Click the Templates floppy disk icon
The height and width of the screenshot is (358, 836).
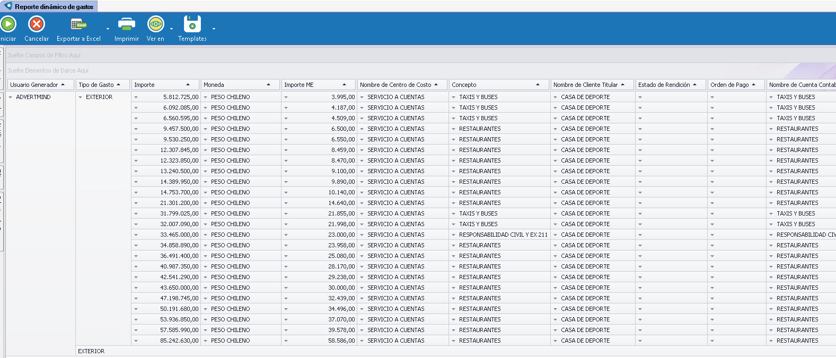pyautogui.click(x=192, y=24)
